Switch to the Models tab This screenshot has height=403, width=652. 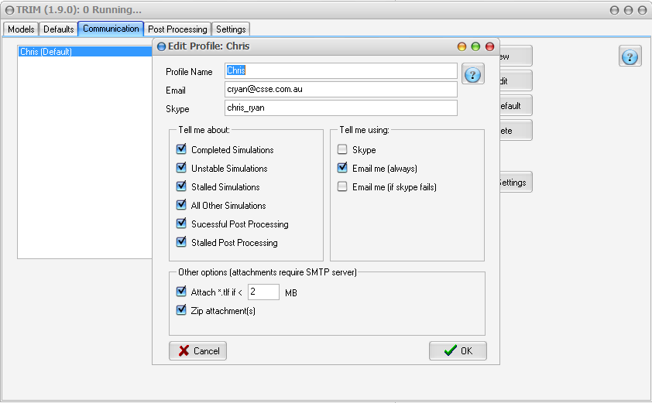(21, 29)
